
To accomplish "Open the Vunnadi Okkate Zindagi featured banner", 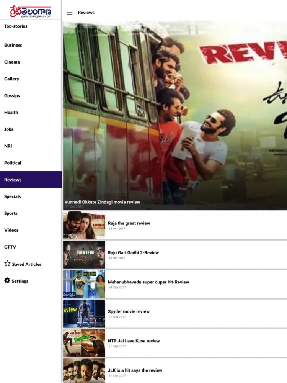I will tap(175, 116).
